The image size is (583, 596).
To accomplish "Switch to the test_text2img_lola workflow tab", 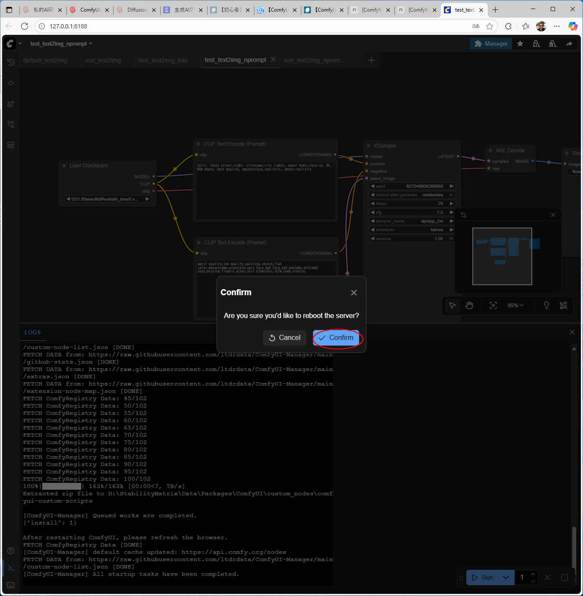I will click(163, 60).
